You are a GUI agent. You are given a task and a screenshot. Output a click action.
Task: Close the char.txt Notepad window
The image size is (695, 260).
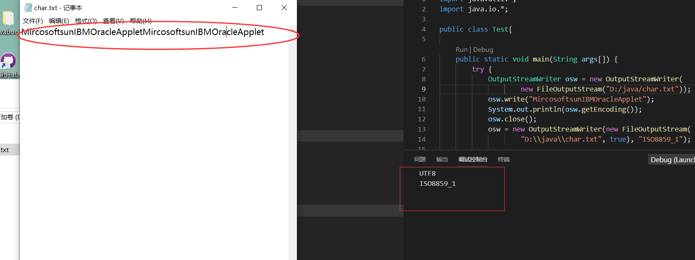(284, 8)
